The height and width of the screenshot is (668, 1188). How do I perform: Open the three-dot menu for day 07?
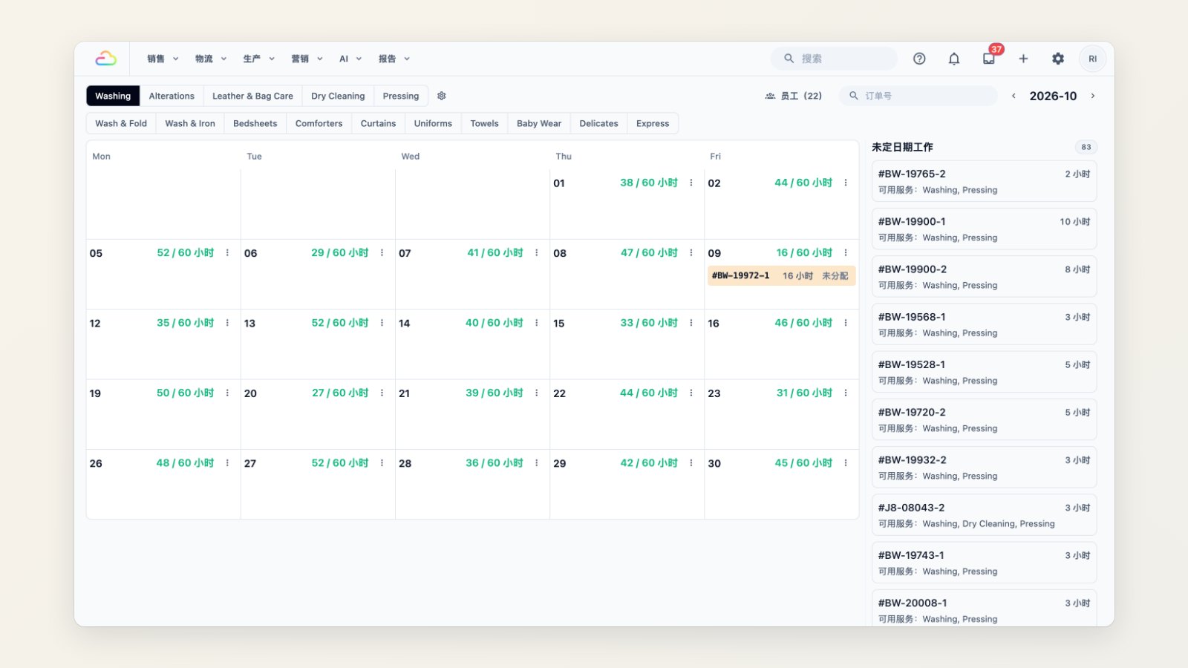[537, 253]
